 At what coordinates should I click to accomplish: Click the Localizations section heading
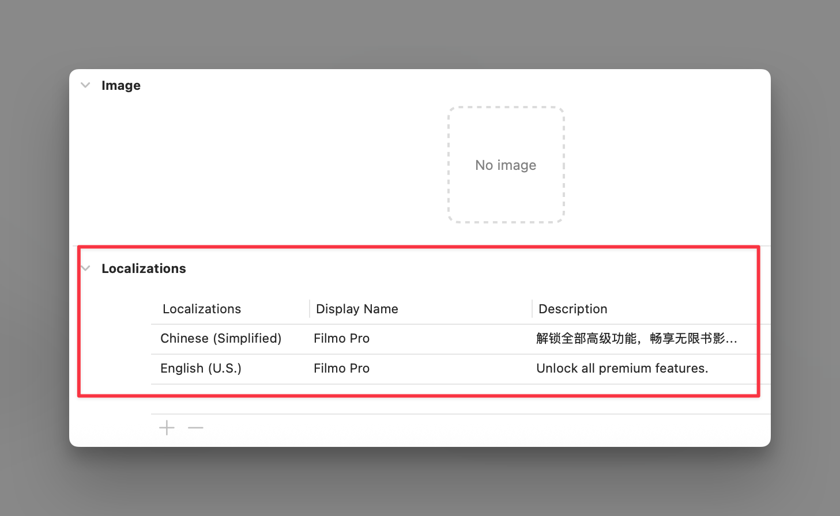pos(144,268)
